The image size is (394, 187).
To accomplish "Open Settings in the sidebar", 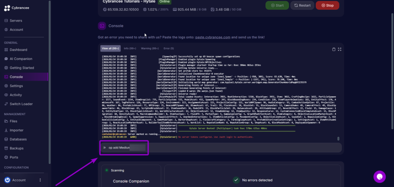I will [16, 86].
